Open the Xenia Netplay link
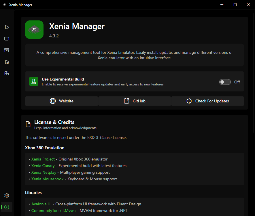The image size is (255, 216). 44,172
